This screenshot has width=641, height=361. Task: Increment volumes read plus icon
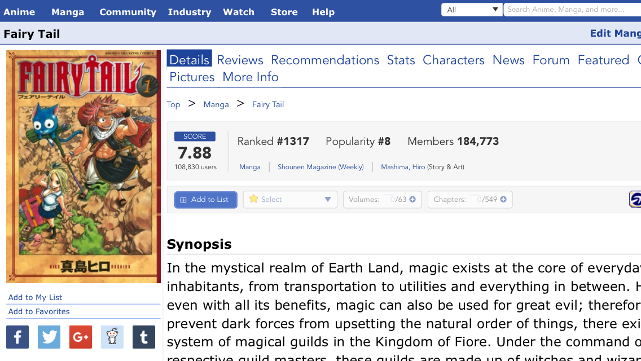(x=412, y=199)
